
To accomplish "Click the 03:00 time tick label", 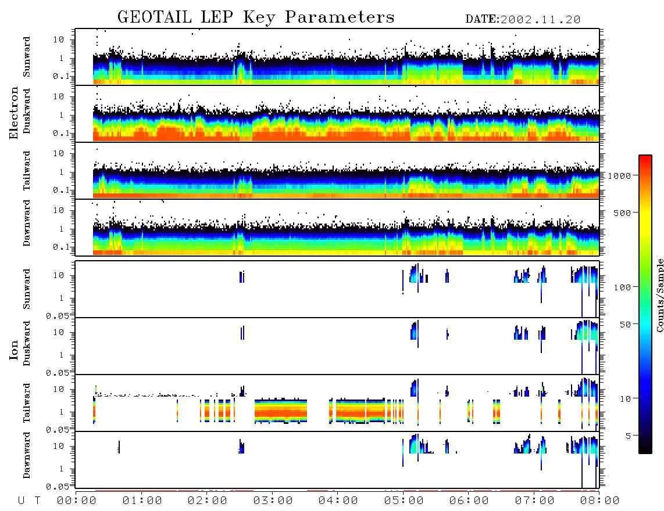I will tap(273, 501).
